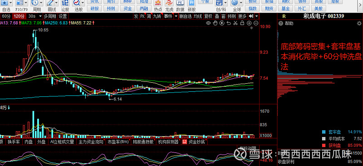Switch to the 60分 period tab
363x166 pixels.
[x=6, y=16]
